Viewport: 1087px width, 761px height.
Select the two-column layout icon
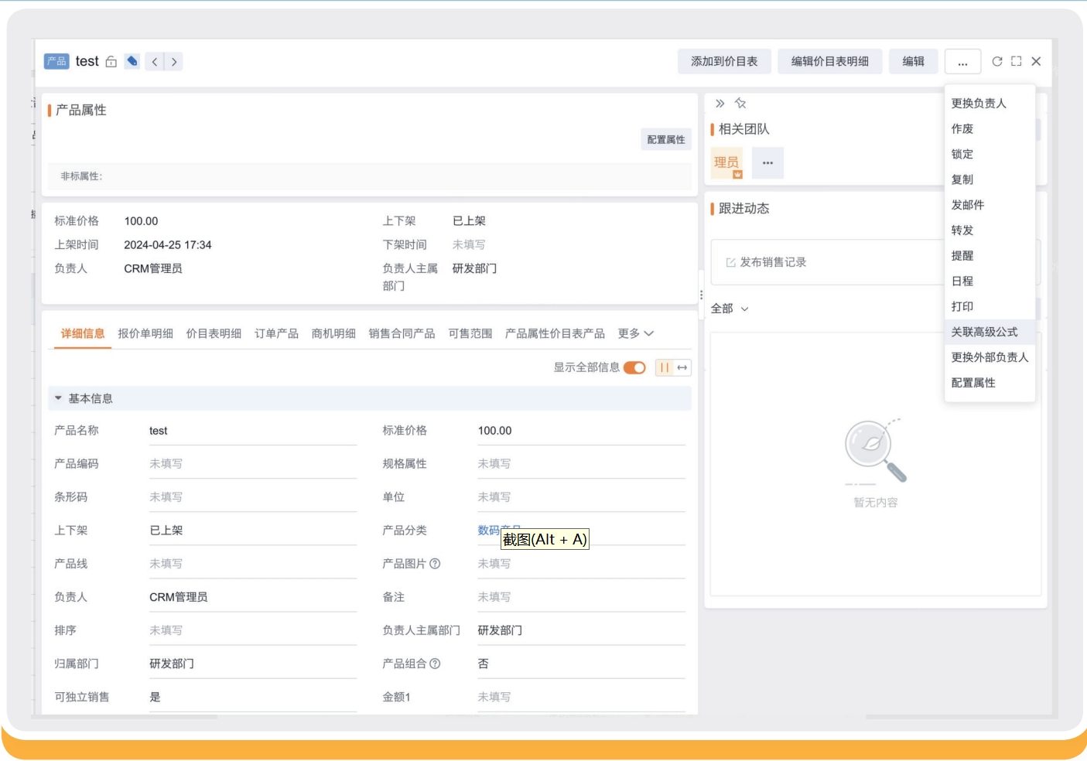click(664, 367)
